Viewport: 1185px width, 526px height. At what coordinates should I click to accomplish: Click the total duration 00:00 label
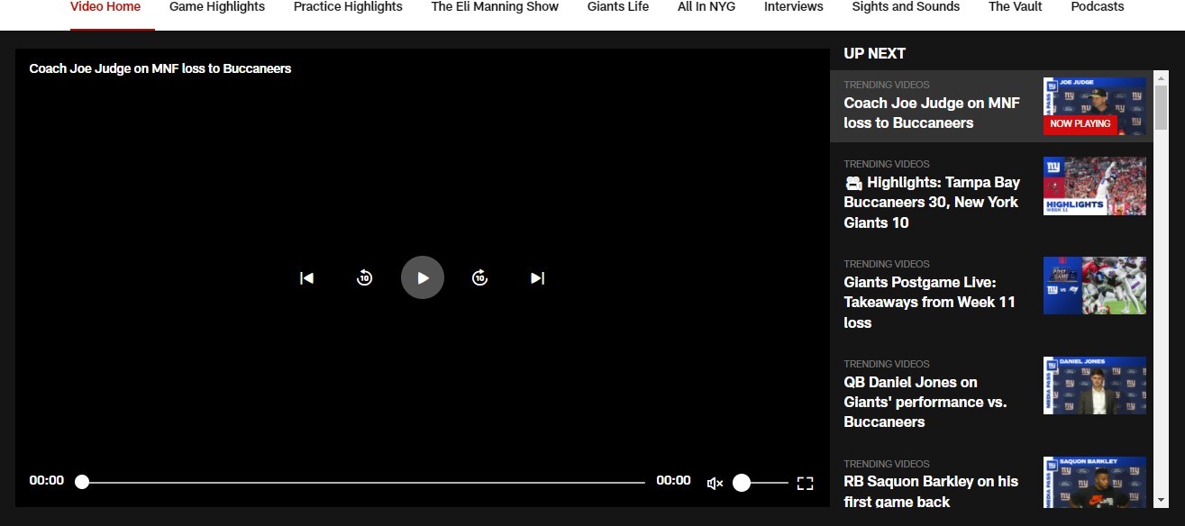coord(674,481)
